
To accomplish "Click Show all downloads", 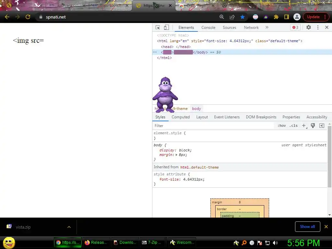I will tap(307, 227).
